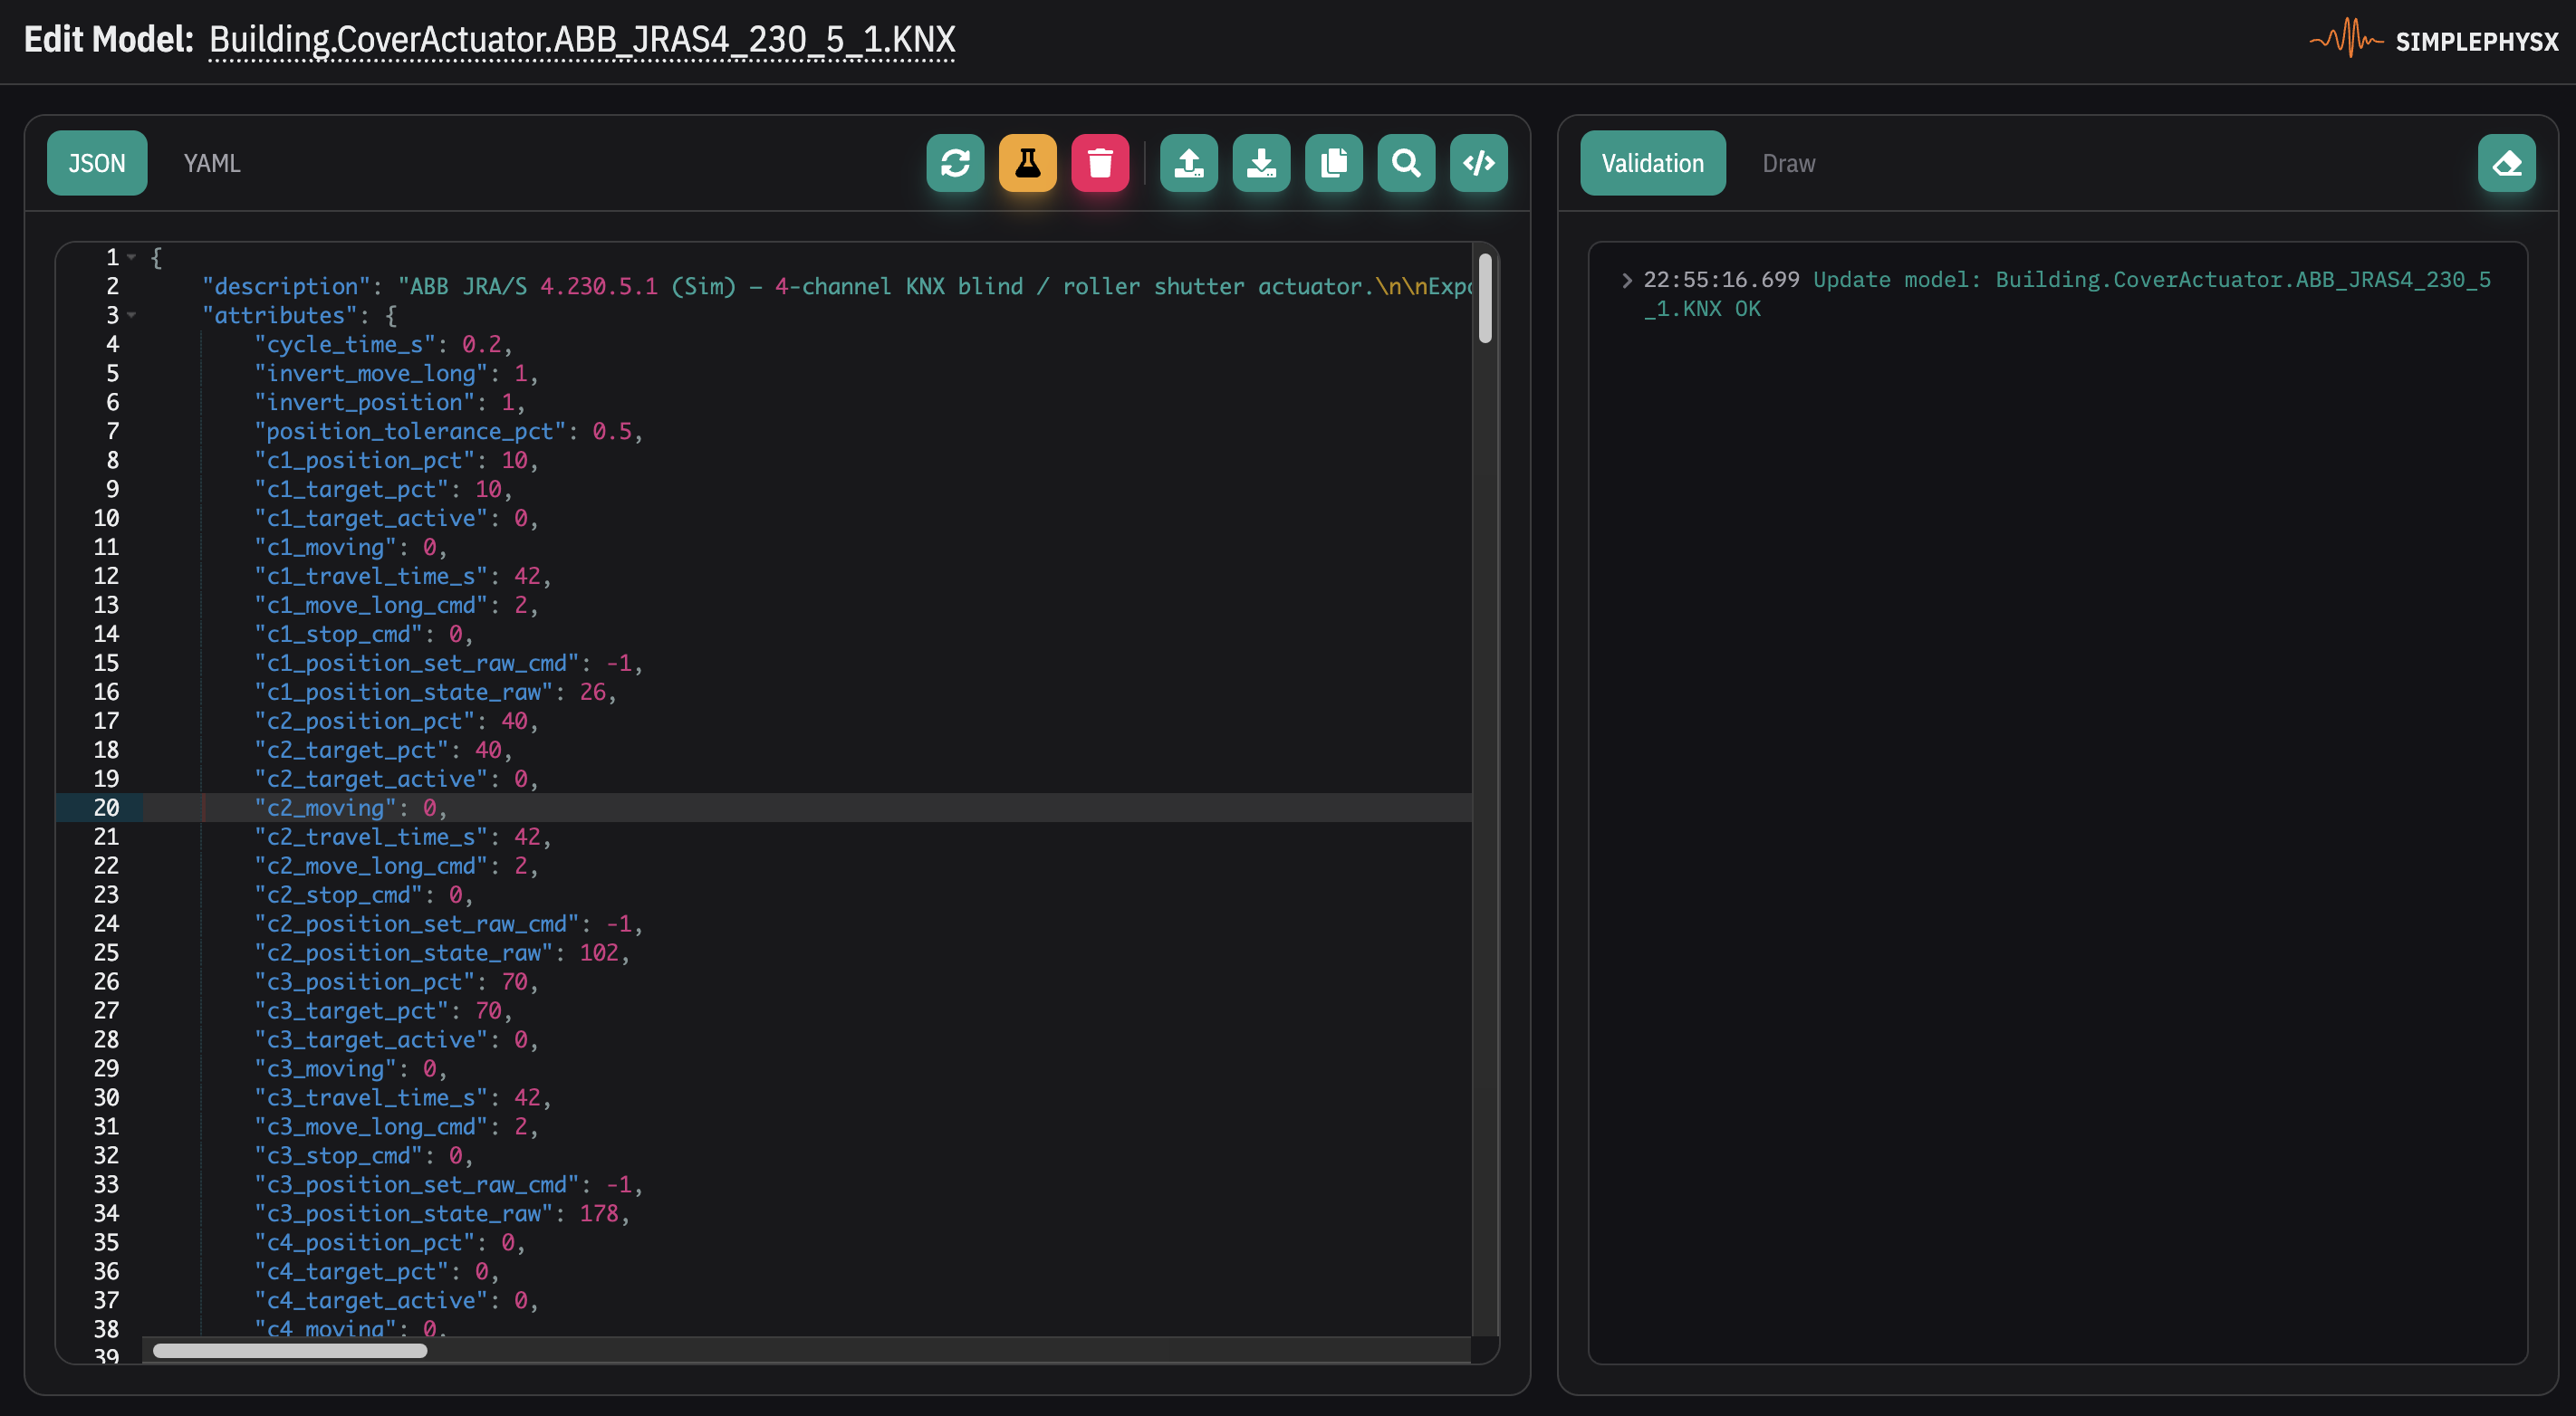Collapse the root object at line 1
This screenshot has width=2576, height=1416.
point(132,257)
